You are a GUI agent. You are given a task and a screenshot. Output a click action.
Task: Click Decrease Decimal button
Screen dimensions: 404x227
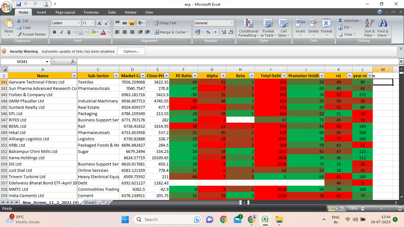tap(231, 32)
